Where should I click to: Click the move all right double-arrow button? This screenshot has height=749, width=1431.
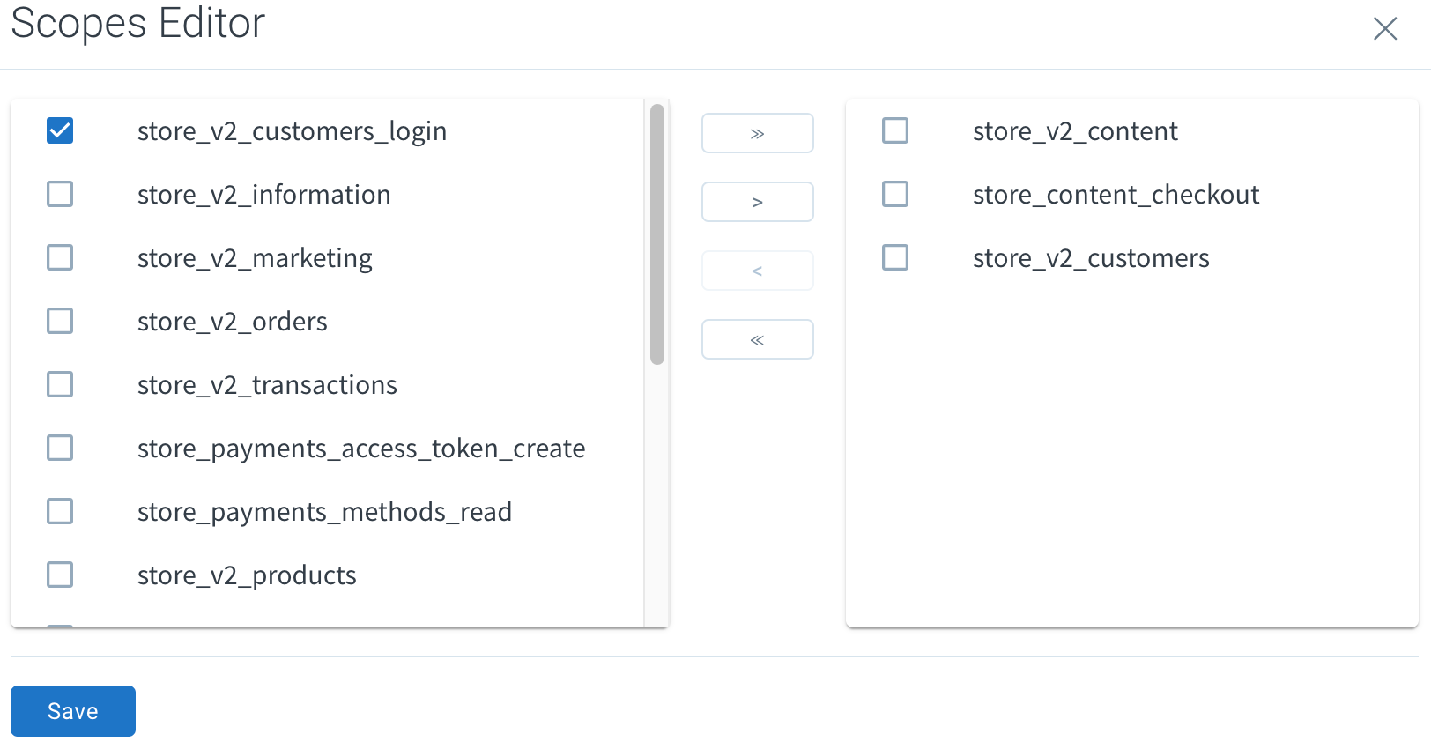[x=757, y=133]
